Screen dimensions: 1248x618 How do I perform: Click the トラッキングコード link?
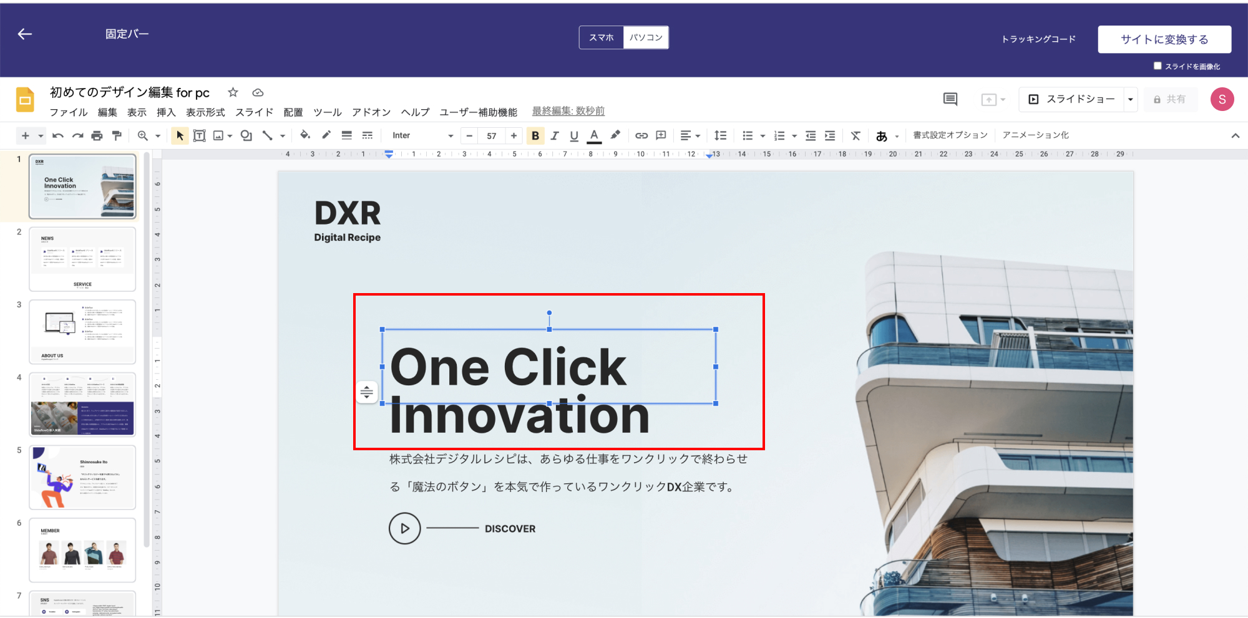pos(1038,39)
